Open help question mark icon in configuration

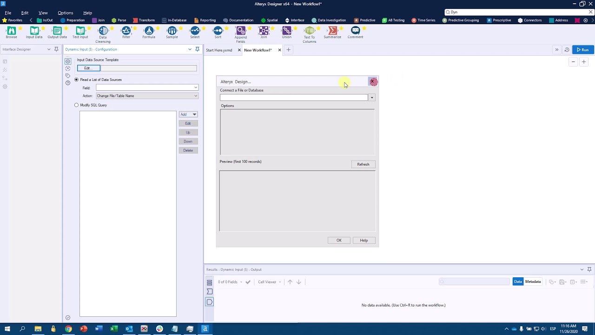pos(68,83)
